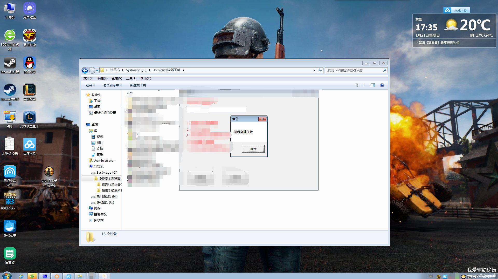Image resolution: width=498 pixels, height=279 pixels.
Task: Open 网吧影视VIP desktop icon
Action: (x=10, y=201)
